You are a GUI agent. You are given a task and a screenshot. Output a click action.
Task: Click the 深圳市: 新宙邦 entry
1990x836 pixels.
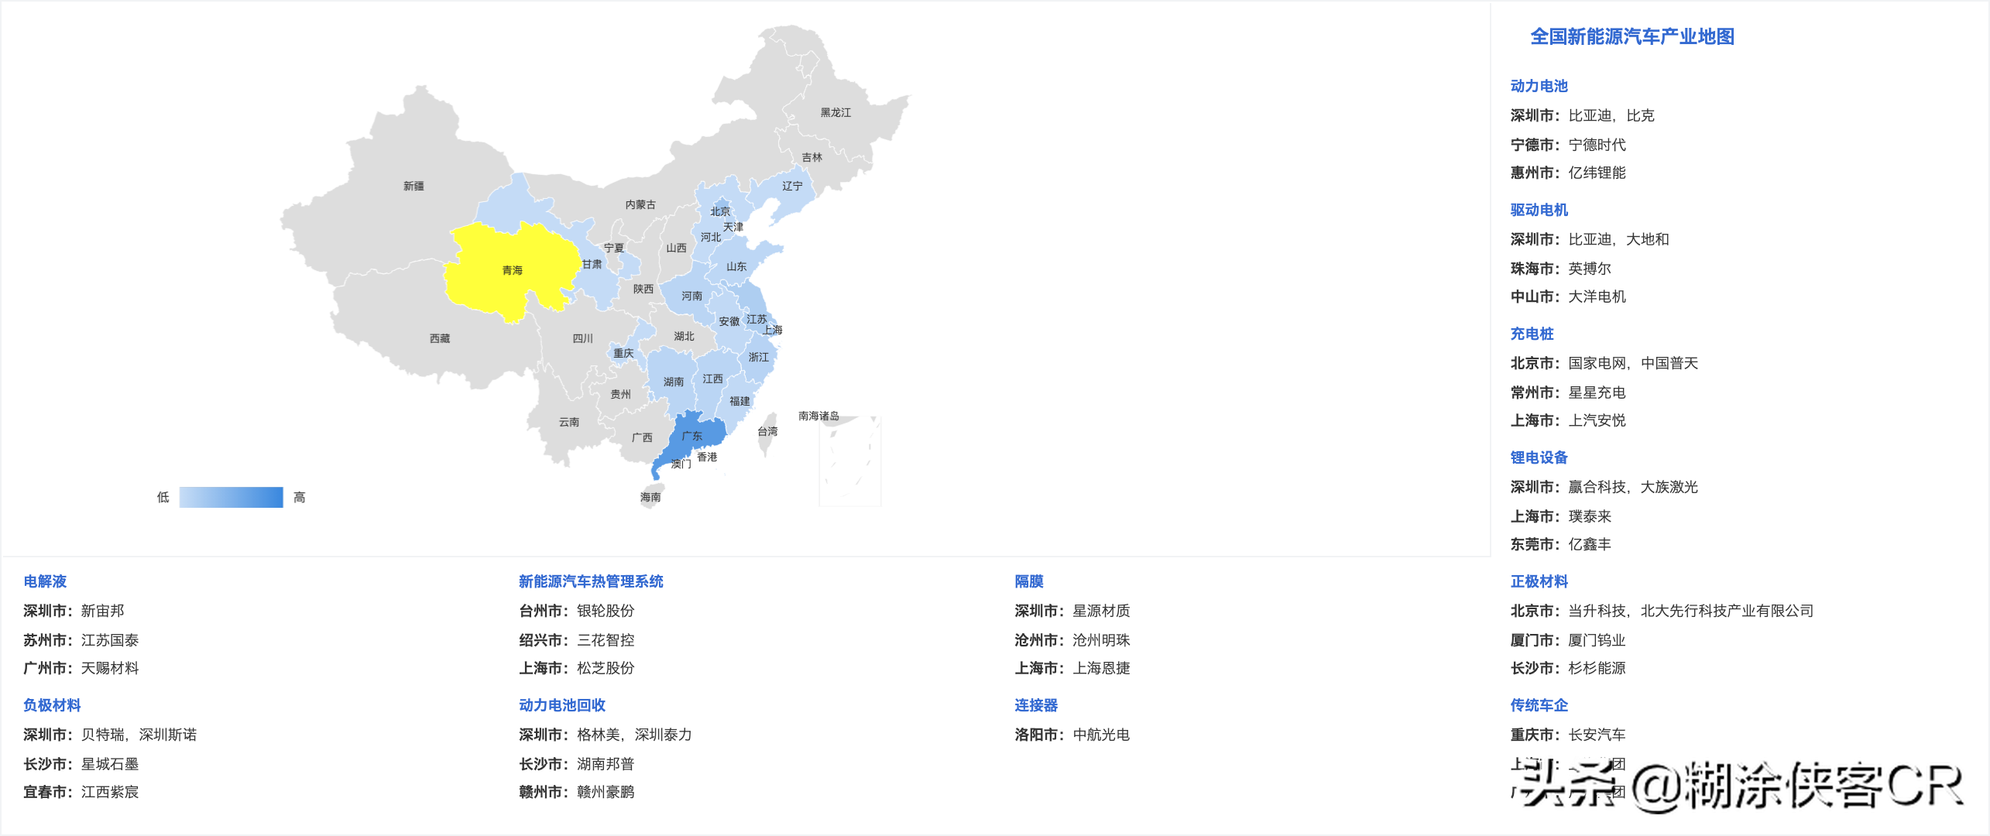click(74, 611)
